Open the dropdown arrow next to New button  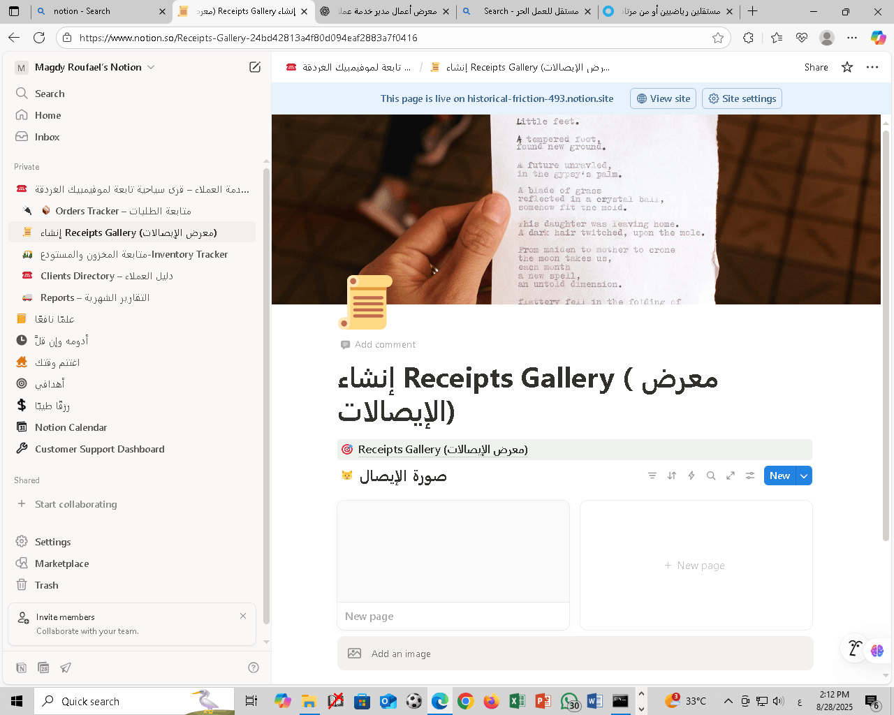[x=803, y=476]
